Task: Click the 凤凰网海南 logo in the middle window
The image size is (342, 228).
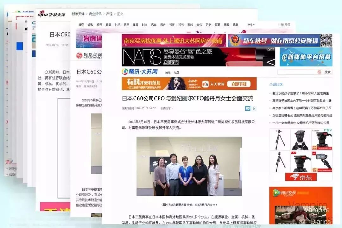Action: click(89, 55)
